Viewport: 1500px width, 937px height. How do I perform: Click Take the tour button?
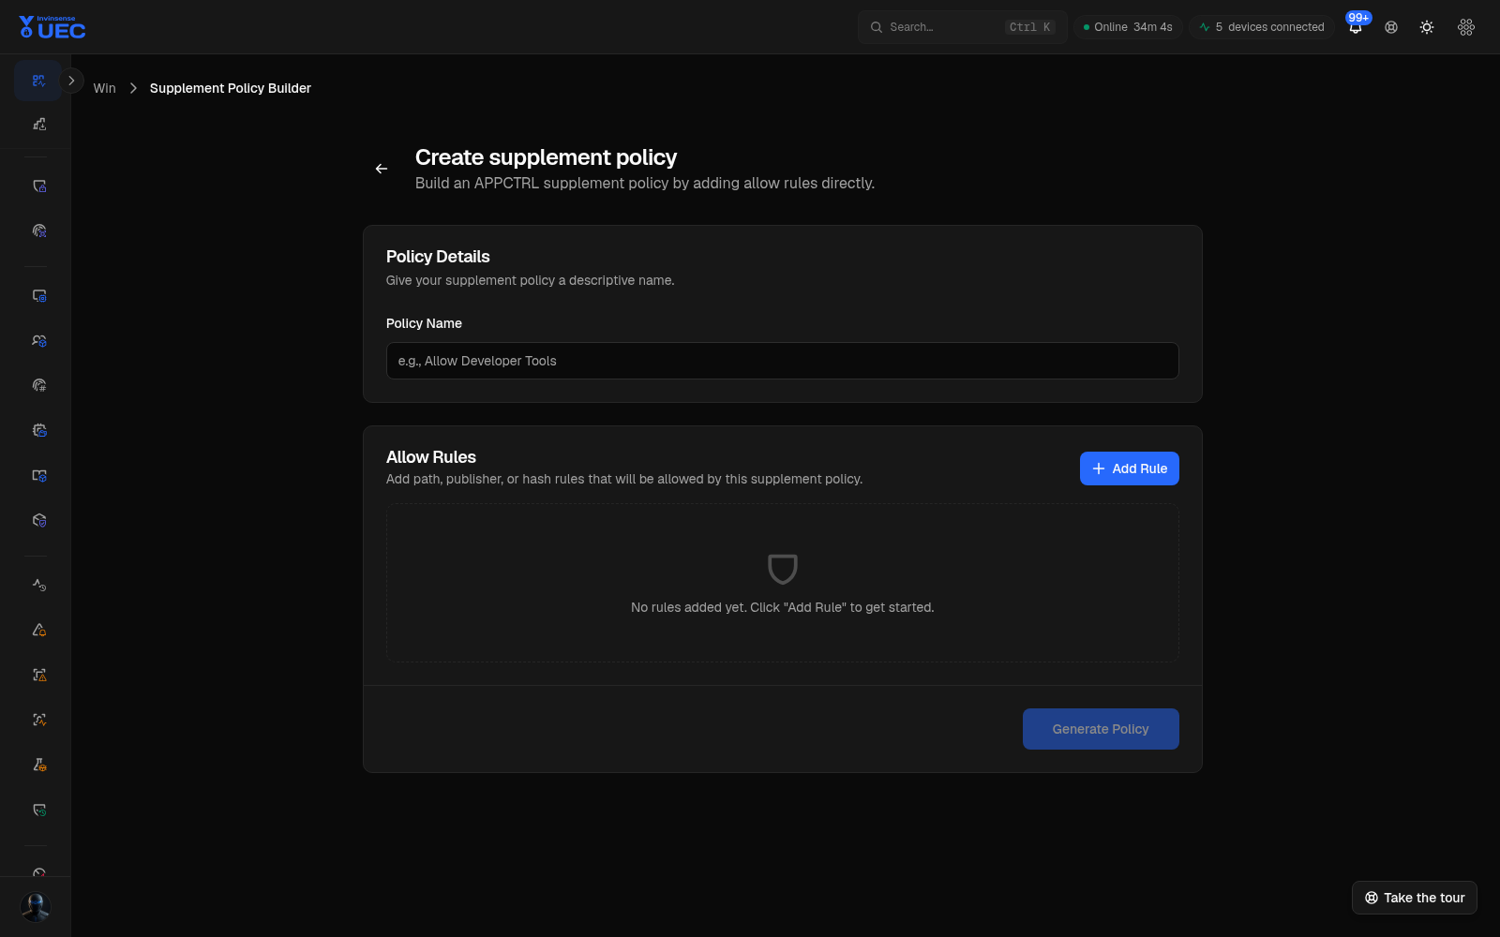click(1415, 898)
